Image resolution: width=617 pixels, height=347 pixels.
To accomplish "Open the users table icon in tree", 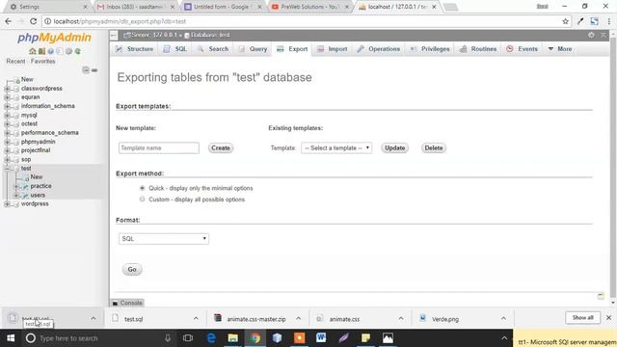I will tap(25, 195).
